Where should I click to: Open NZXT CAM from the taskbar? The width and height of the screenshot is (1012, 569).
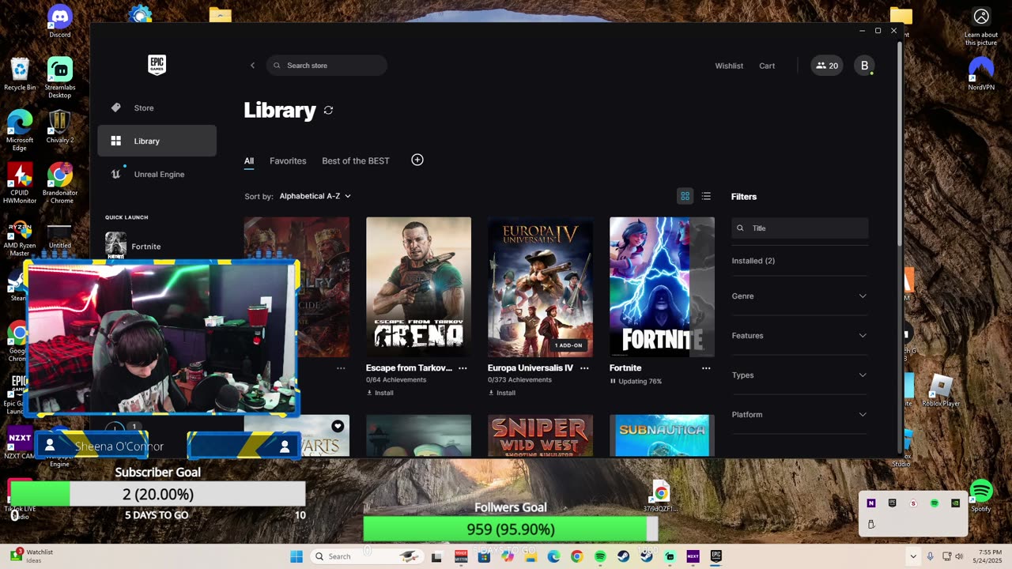tap(693, 556)
